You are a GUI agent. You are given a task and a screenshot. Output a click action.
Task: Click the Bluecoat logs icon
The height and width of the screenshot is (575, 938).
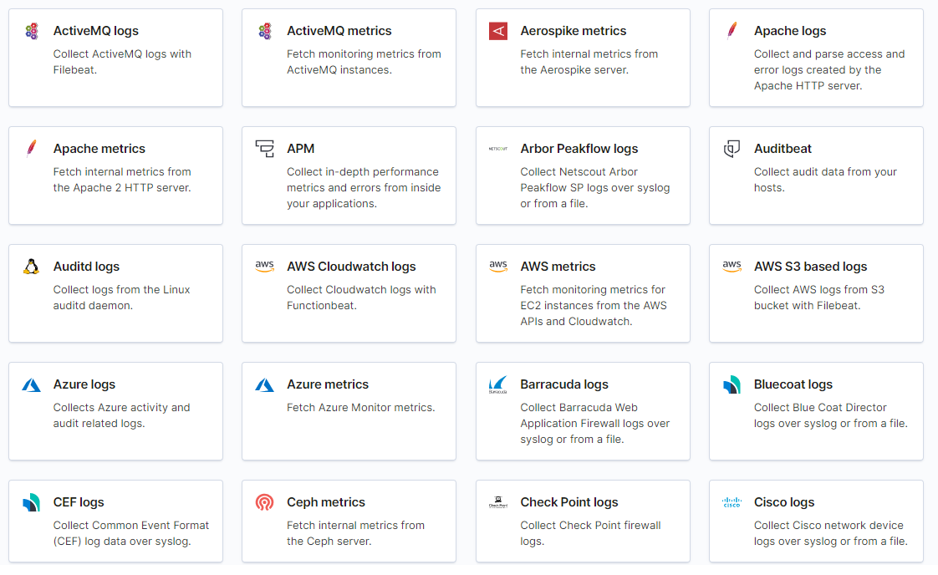732,385
